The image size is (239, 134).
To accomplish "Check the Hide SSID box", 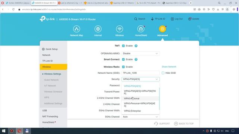I will point(163,73).
